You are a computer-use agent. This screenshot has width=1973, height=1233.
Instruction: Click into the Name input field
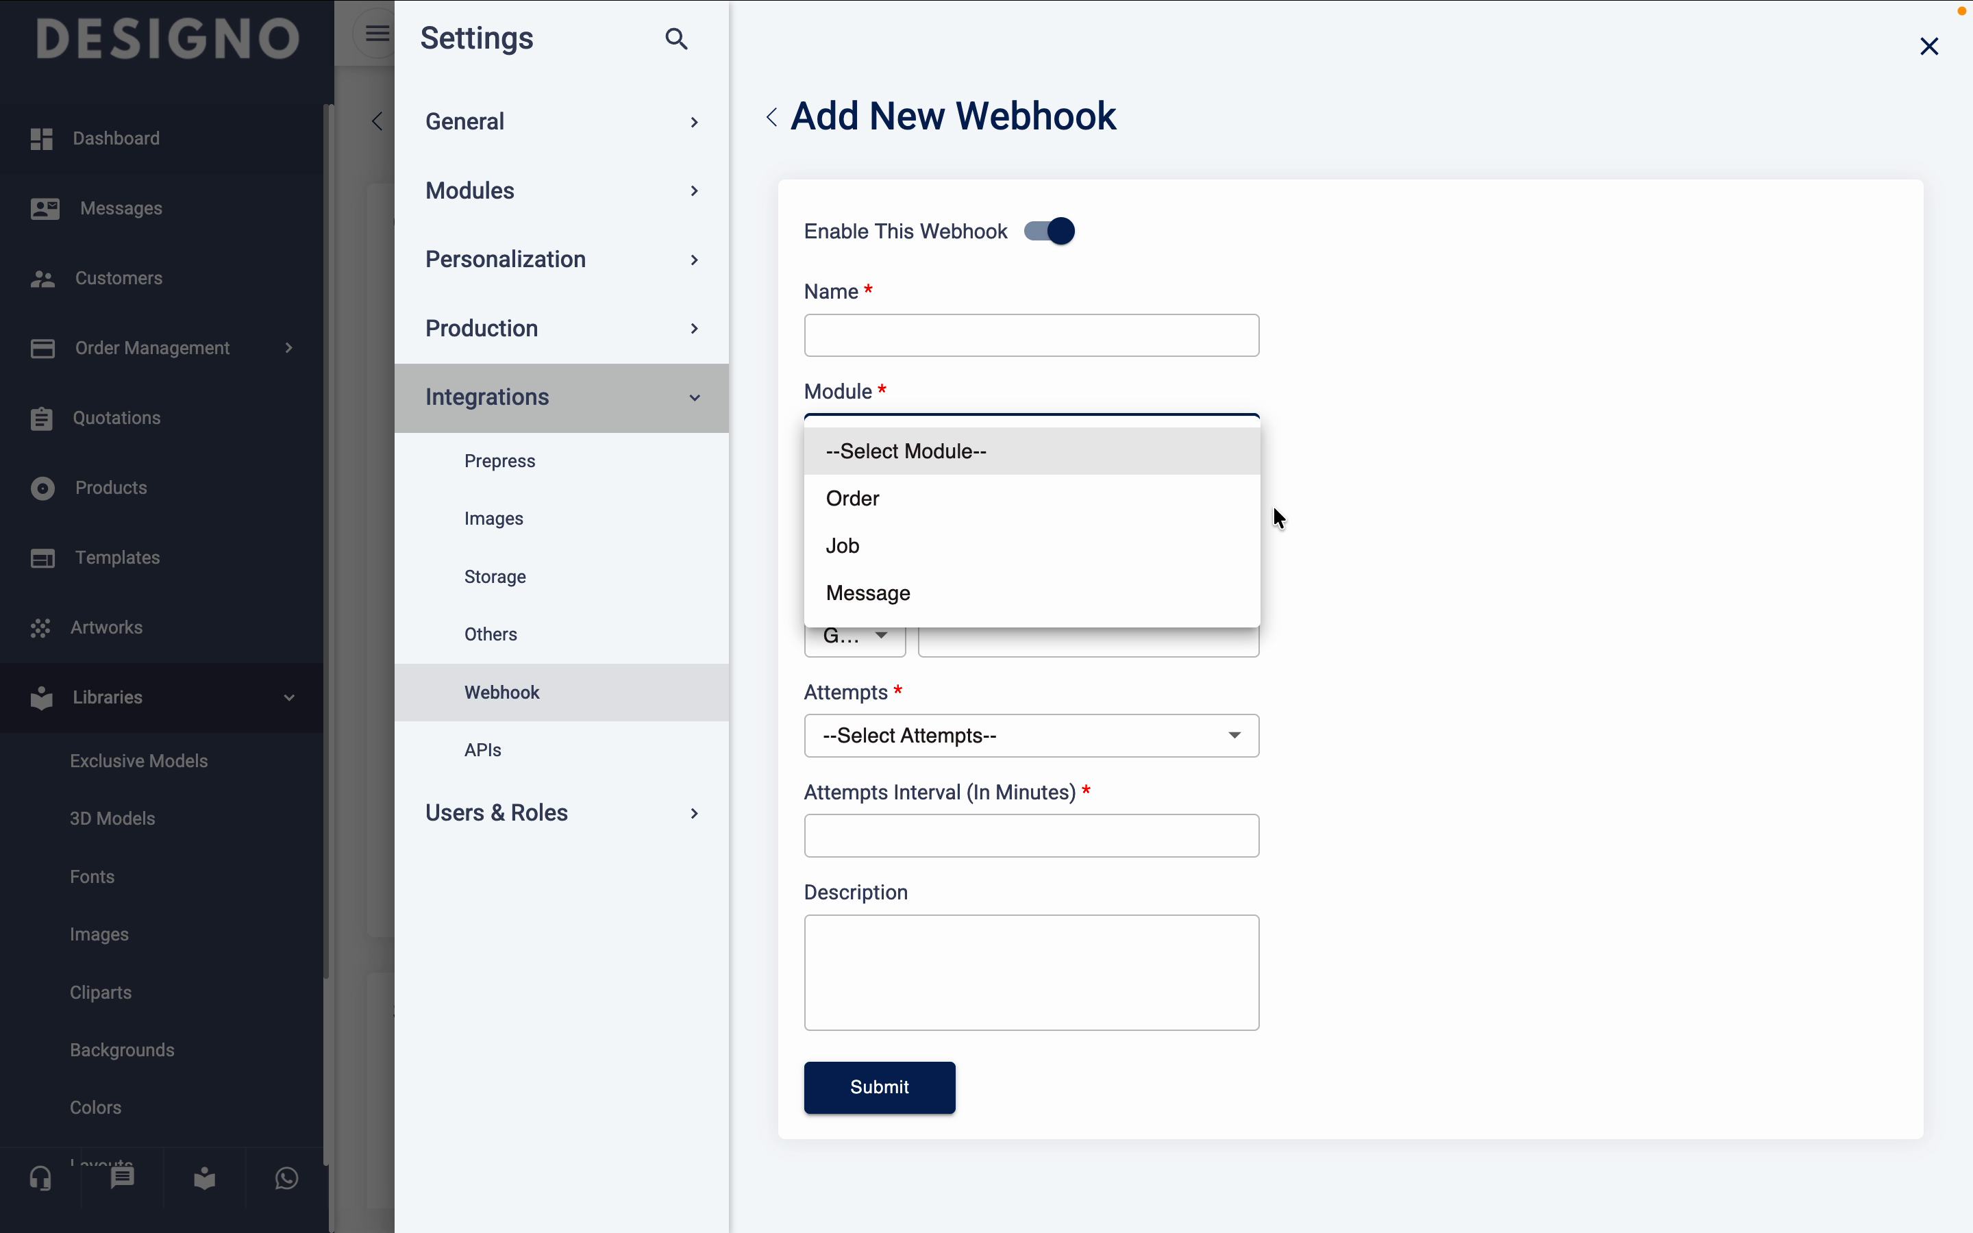tap(1030, 335)
